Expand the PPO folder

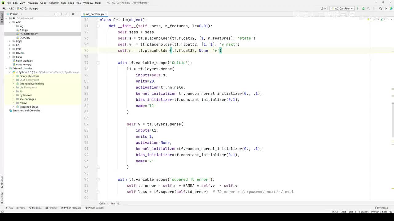point(10,49)
